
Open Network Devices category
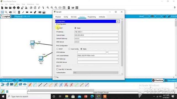[x=2, y=84]
